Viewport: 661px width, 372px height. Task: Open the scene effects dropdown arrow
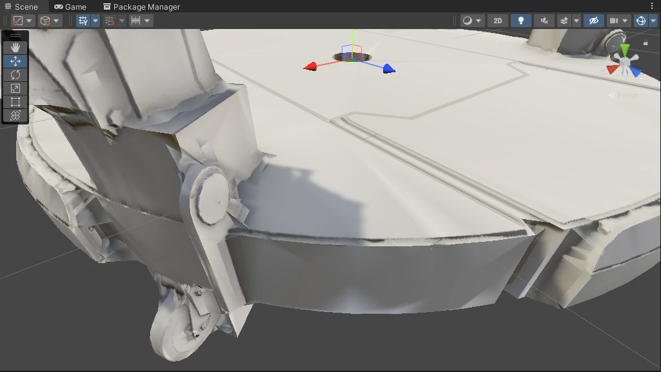click(577, 21)
